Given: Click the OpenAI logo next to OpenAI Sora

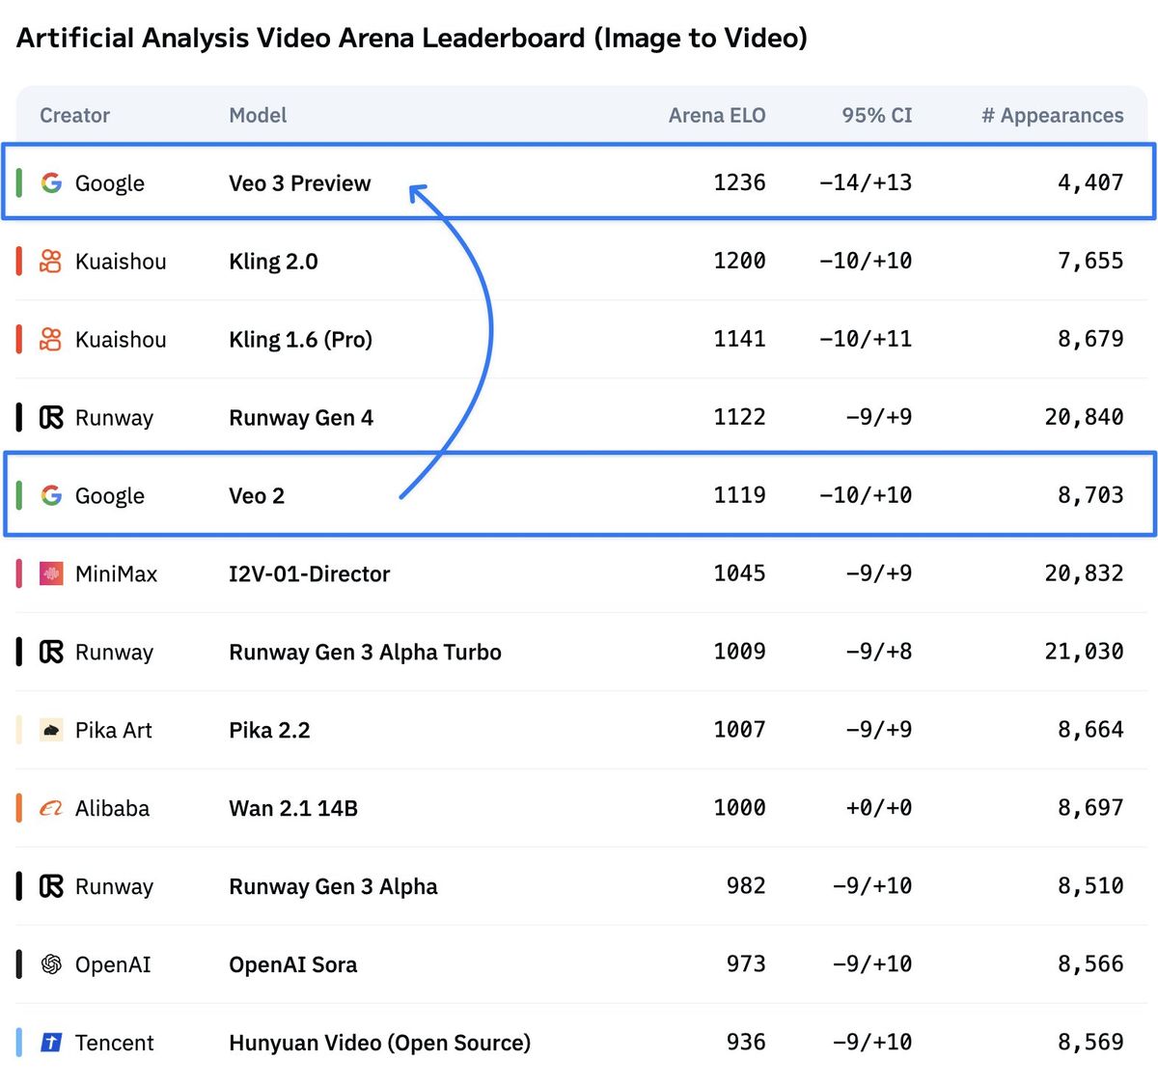Looking at the screenshot, I should click(x=50, y=964).
